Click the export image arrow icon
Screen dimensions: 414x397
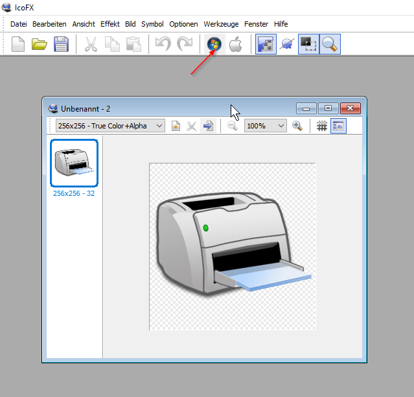208,126
